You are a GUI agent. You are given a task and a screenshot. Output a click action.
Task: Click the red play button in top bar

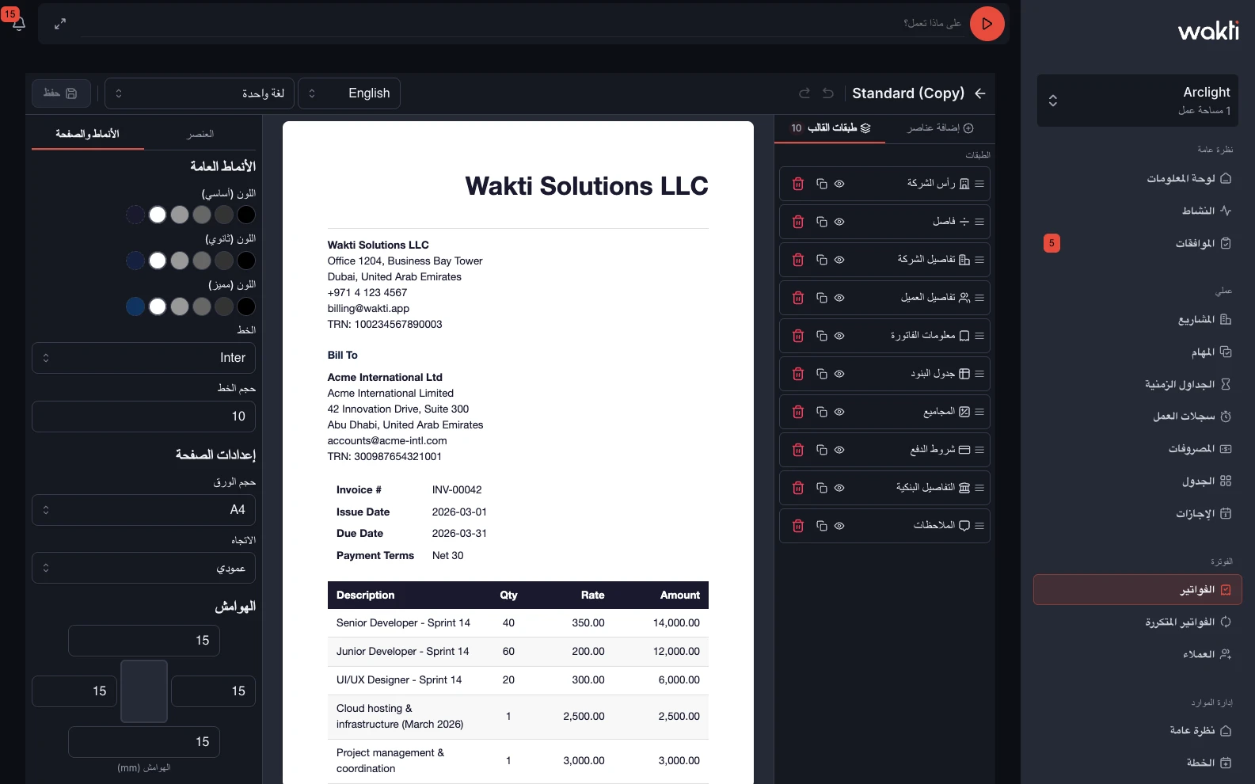pos(987,24)
